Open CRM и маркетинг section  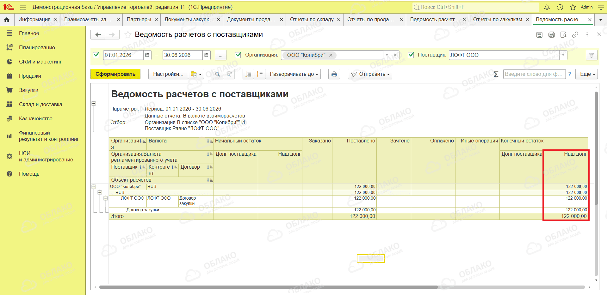click(40, 62)
